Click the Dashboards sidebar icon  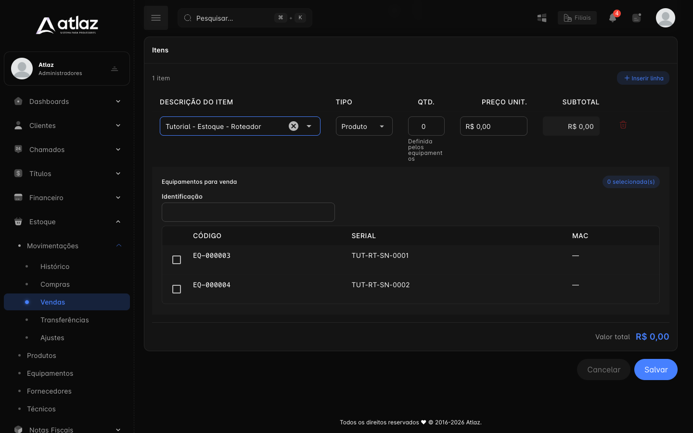coord(18,101)
